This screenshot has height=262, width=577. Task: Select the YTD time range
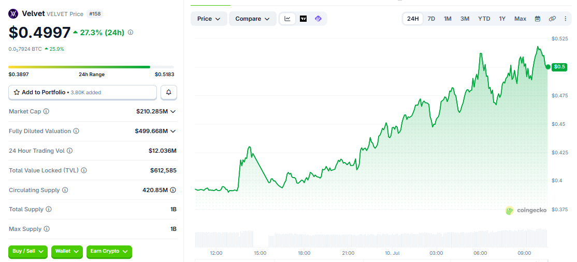click(x=484, y=19)
